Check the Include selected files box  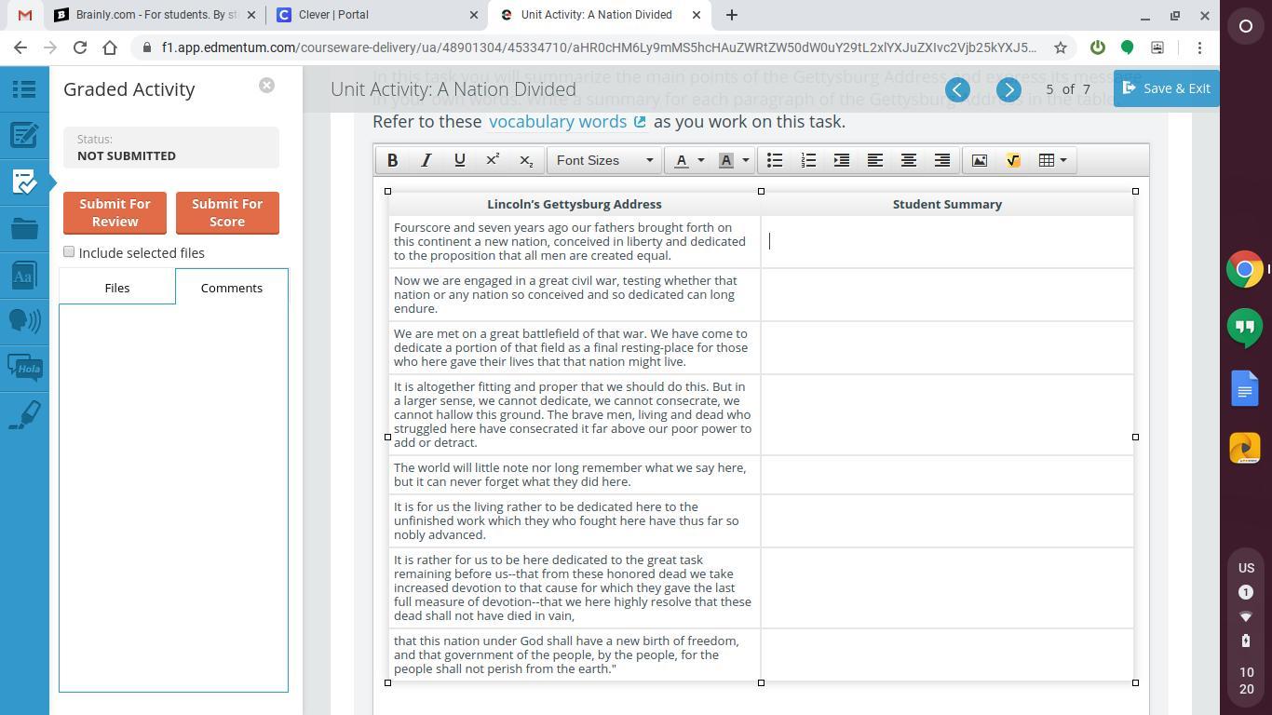click(x=69, y=252)
